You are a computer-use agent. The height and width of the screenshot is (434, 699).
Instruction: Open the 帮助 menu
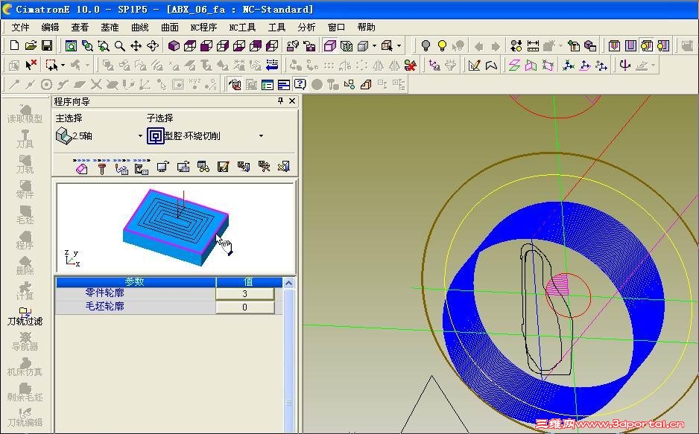(366, 28)
